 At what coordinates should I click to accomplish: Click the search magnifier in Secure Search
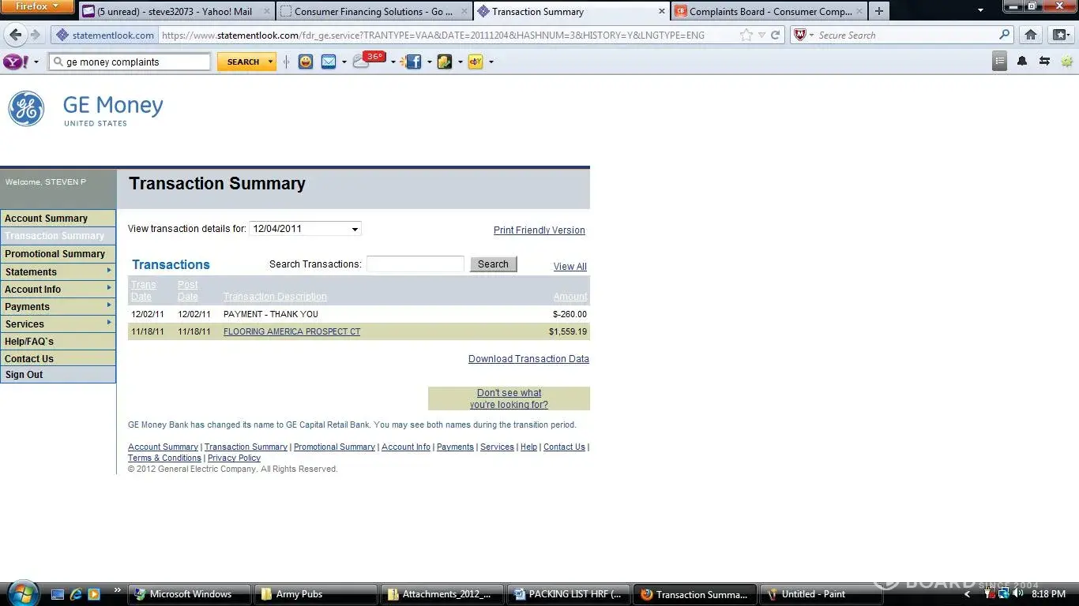point(1005,35)
